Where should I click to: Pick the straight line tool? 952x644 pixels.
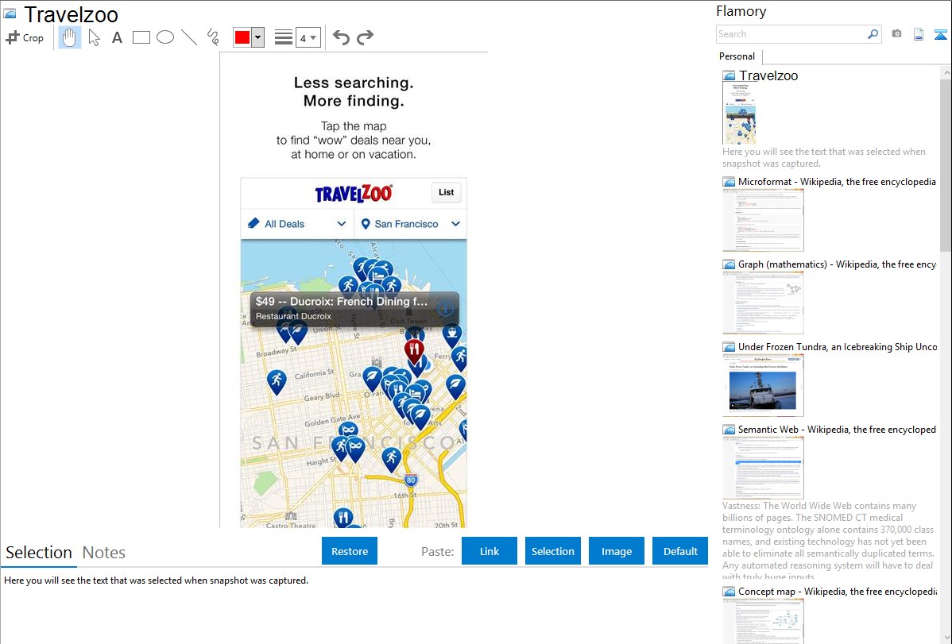coord(189,37)
